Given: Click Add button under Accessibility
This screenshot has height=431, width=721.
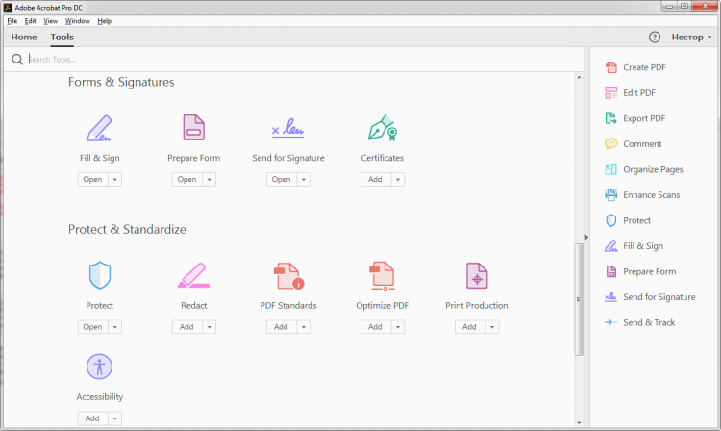Looking at the screenshot, I should [x=93, y=418].
